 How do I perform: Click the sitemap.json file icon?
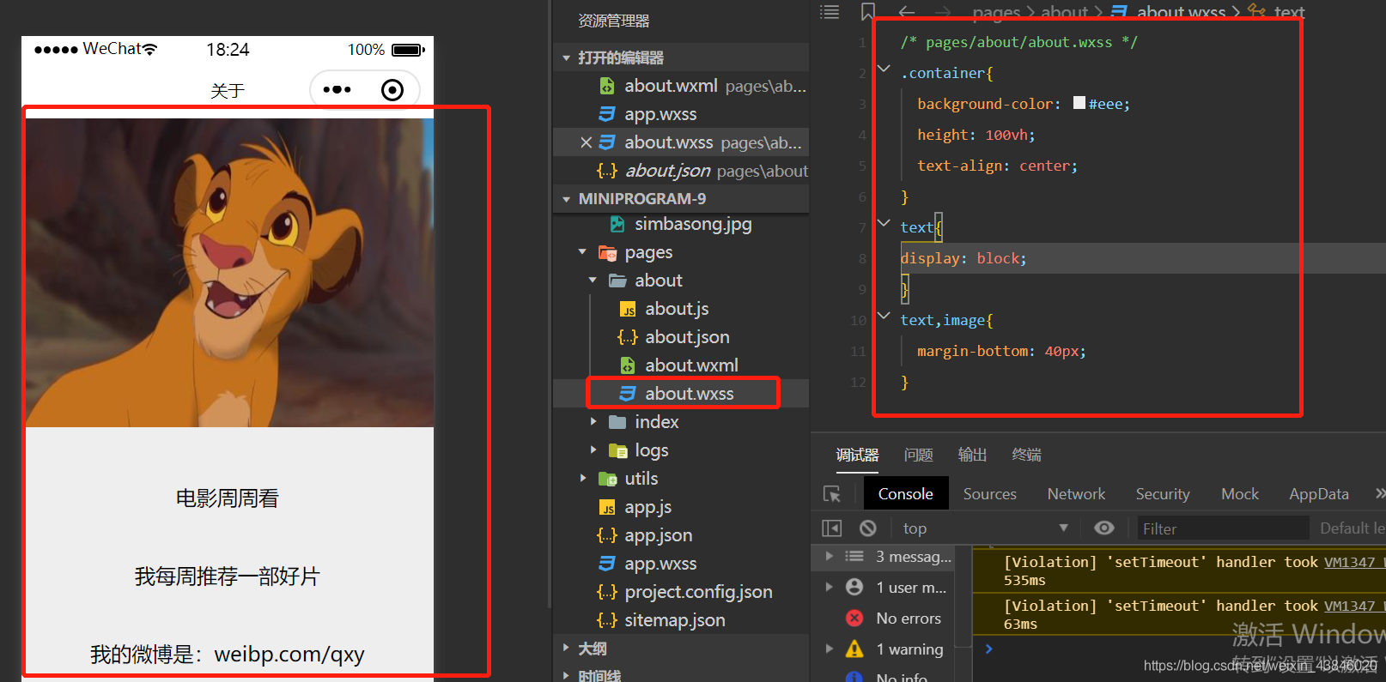[606, 620]
